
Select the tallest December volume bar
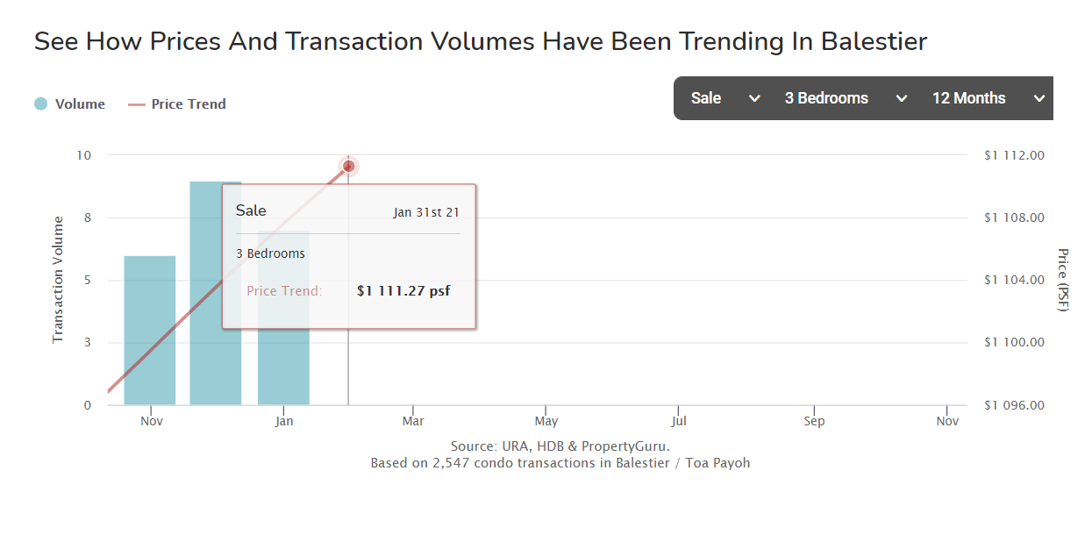click(216, 293)
